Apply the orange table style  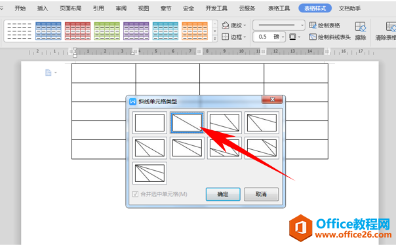195,31
